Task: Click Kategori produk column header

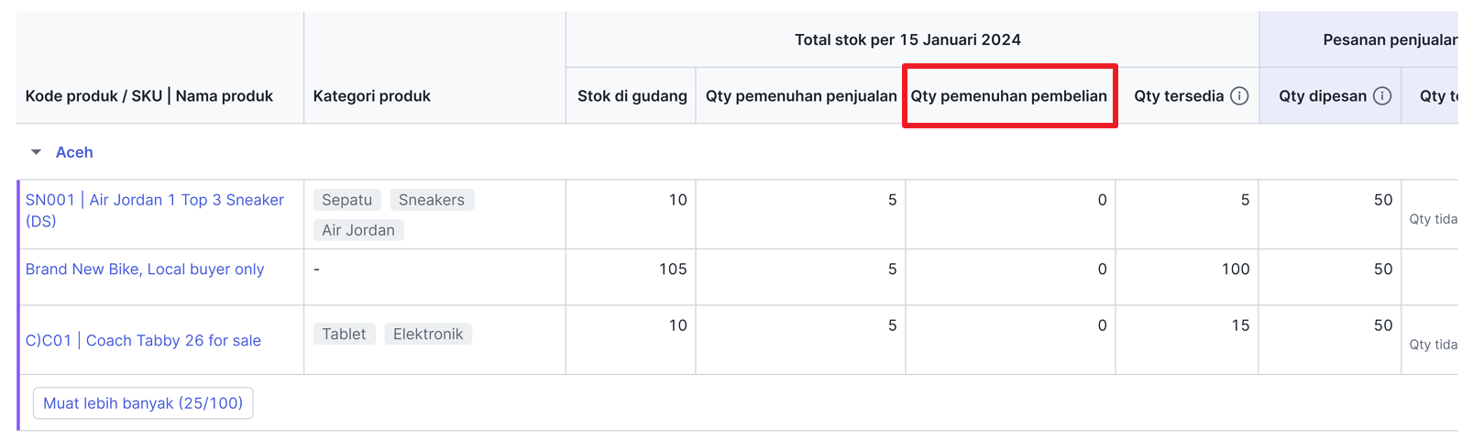Action: [371, 96]
